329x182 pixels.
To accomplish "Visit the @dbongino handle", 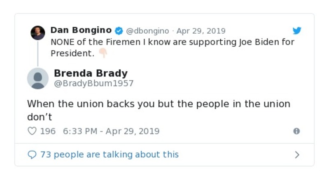I will (x=147, y=31).
